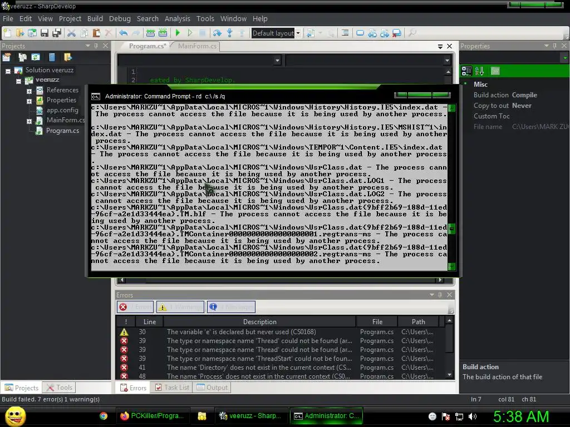Switch to the Task List tab
The height and width of the screenshot is (427, 570).
[172, 388]
